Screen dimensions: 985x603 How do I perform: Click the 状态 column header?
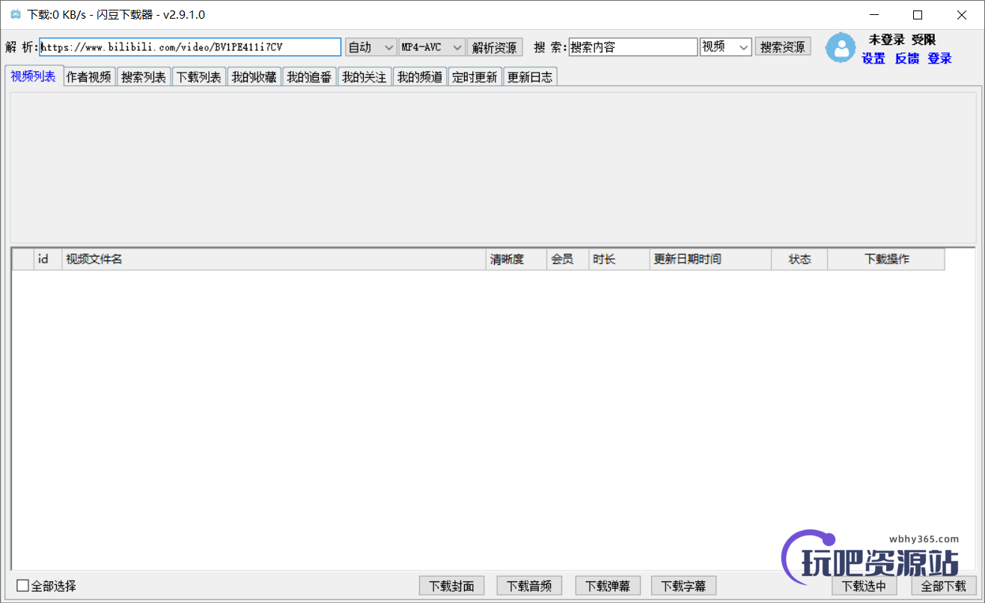tap(799, 259)
